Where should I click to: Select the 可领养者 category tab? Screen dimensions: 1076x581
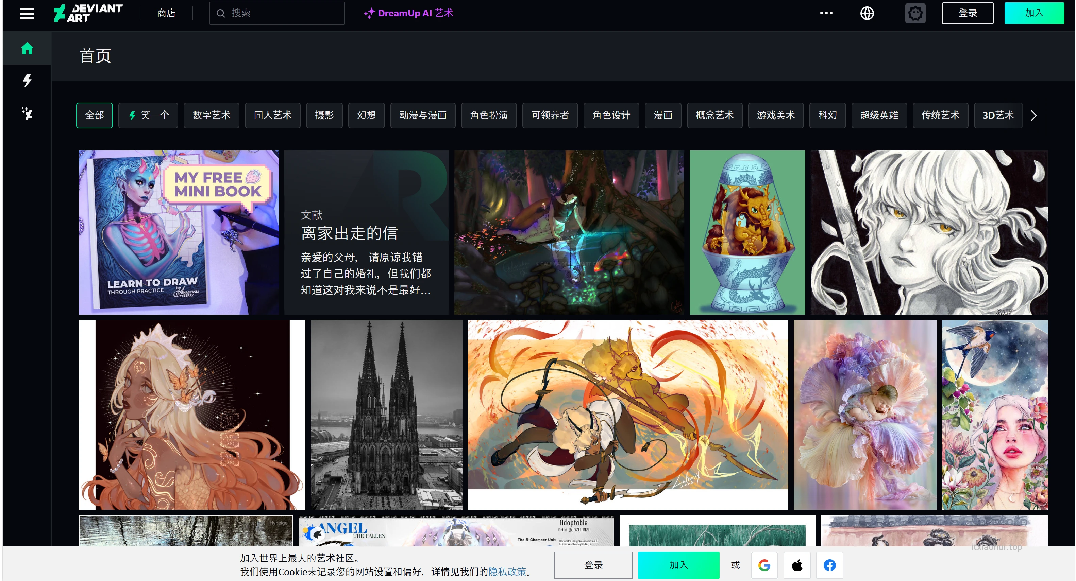(x=550, y=115)
